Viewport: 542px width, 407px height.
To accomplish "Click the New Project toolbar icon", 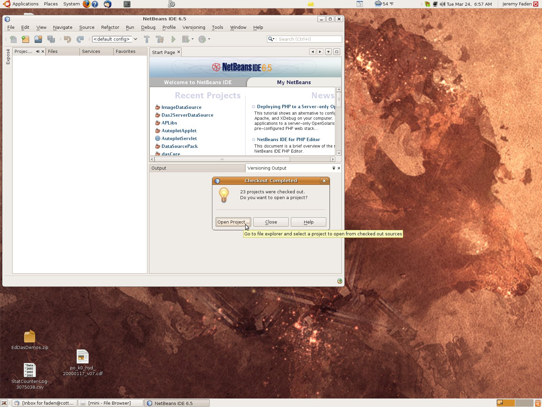I will pos(25,39).
